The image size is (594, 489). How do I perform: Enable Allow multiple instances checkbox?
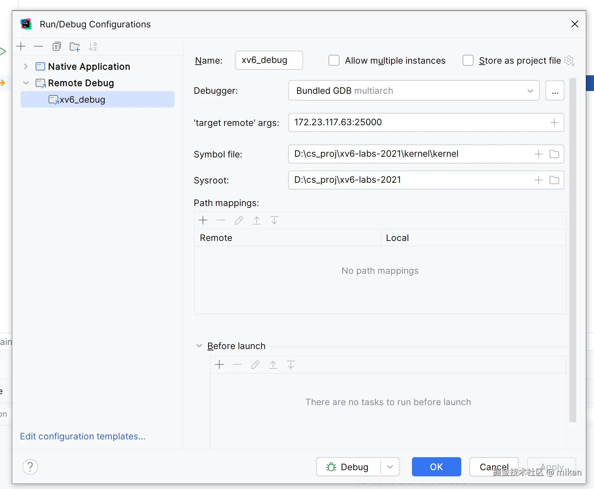334,61
